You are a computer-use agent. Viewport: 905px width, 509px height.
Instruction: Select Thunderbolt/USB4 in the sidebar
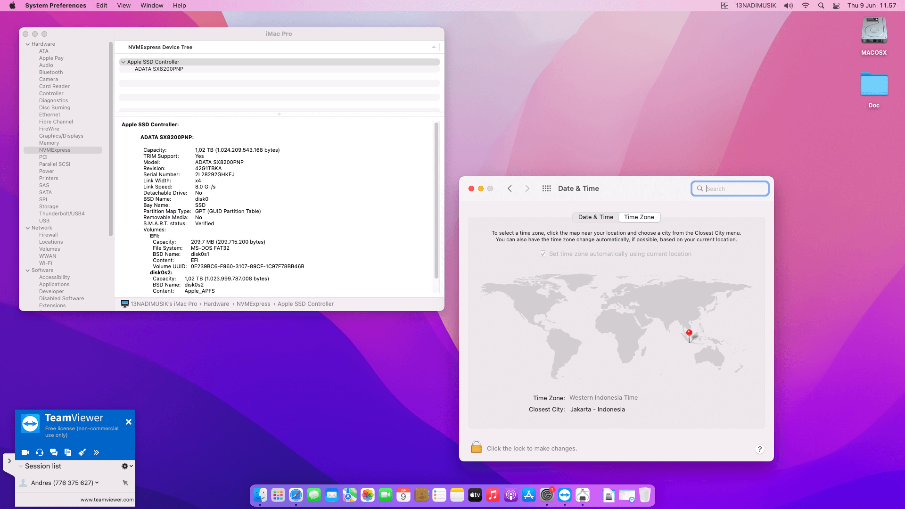pos(62,213)
